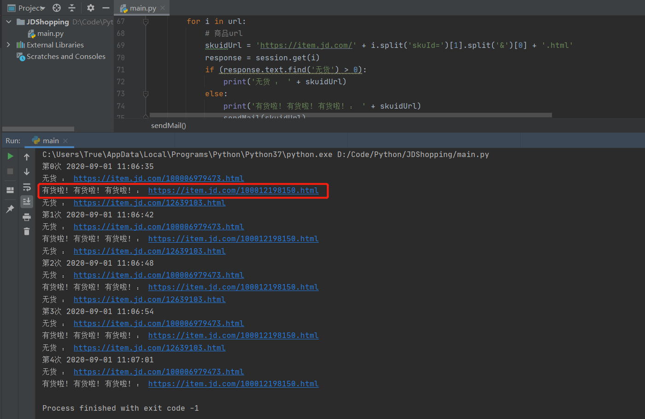The width and height of the screenshot is (645, 419).
Task: Toggle code fold marker at line 67
Action: tap(146, 22)
